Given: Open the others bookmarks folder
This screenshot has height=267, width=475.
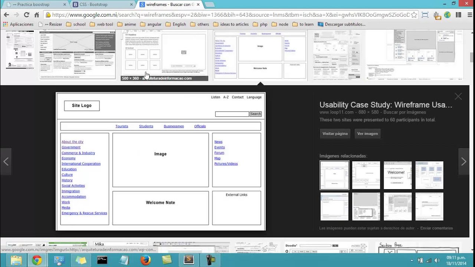Looking at the screenshot, I should (200, 24).
